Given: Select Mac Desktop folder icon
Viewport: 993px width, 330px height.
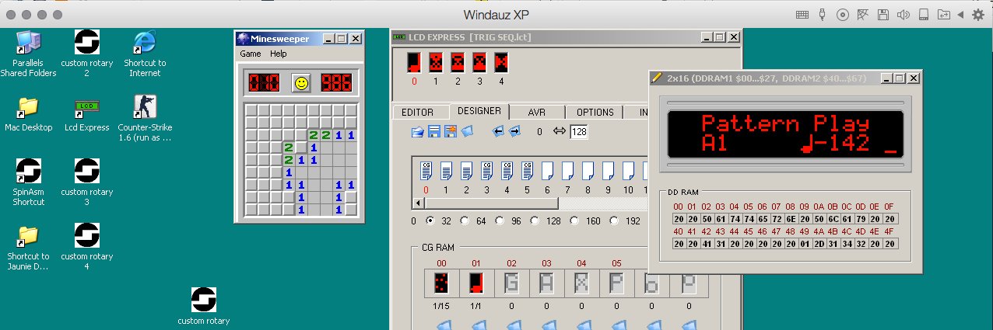Looking at the screenshot, I should click(x=29, y=114).
